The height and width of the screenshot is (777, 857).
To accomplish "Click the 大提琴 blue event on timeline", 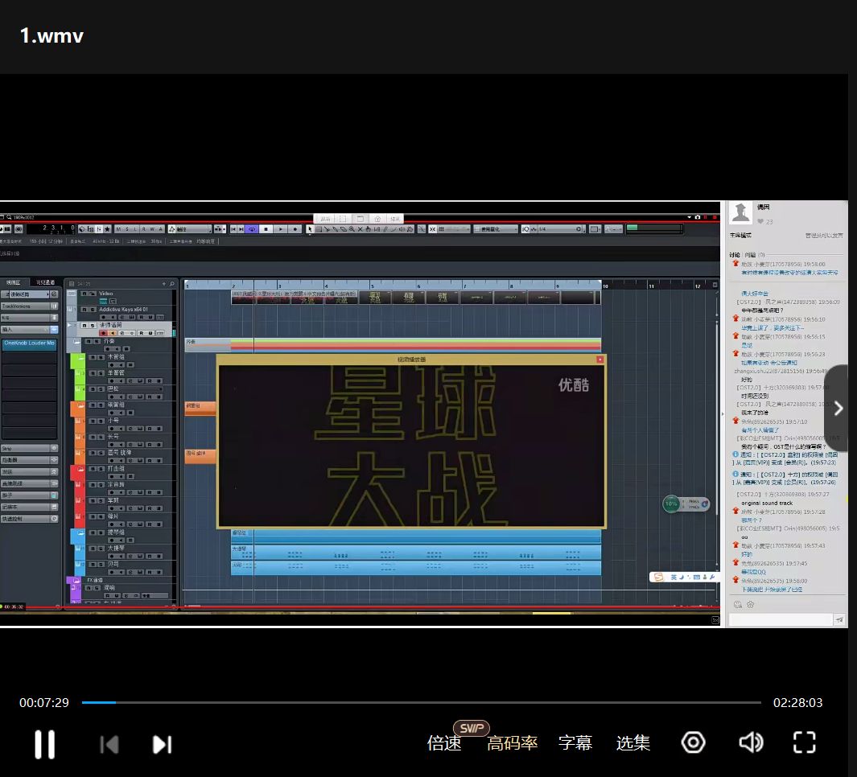I will (x=415, y=553).
